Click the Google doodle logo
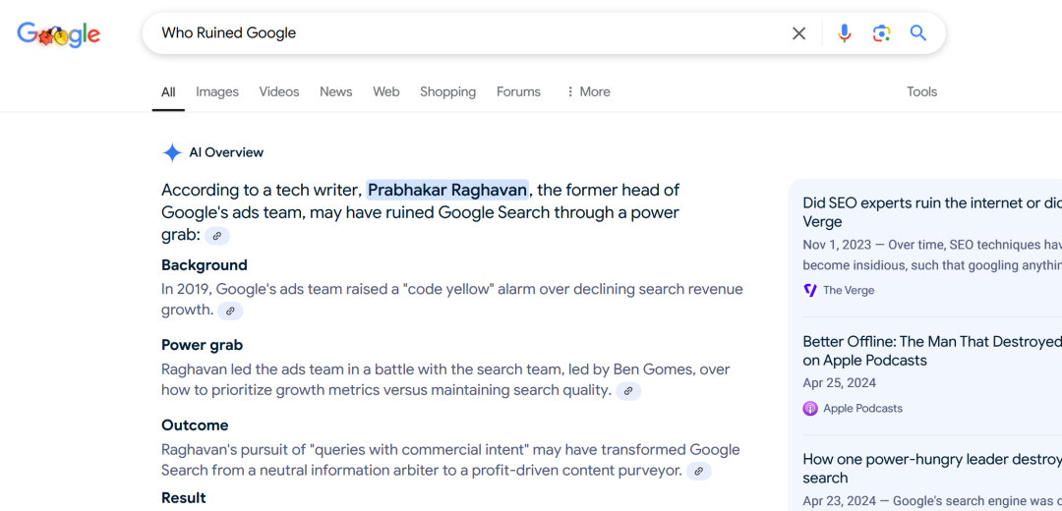 click(x=59, y=34)
